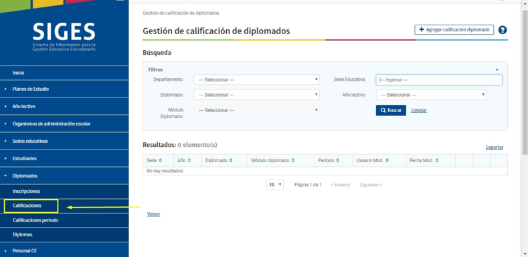Image resolution: width=528 pixels, height=257 pixels.
Task: Sort by Módulo diplomado column arrows
Action: coord(293,161)
